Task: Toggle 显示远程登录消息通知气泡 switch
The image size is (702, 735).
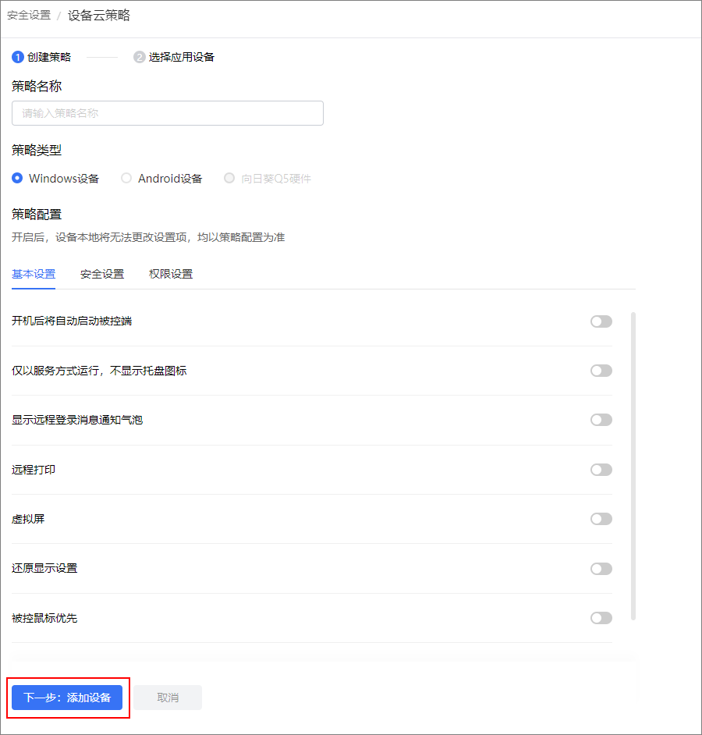Action: (601, 420)
